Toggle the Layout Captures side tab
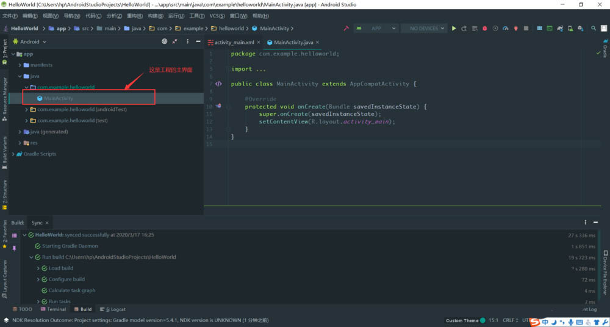This screenshot has height=327, width=610. click(4, 279)
